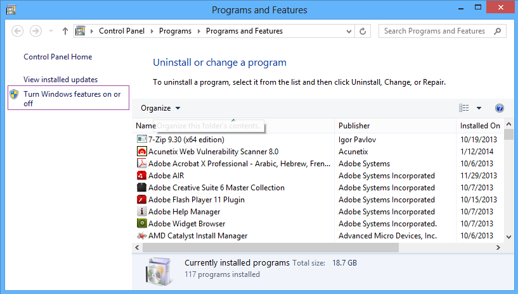Viewport: 518px width, 294px height.
Task: Sort programs by Publisher column header
Action: (x=354, y=126)
